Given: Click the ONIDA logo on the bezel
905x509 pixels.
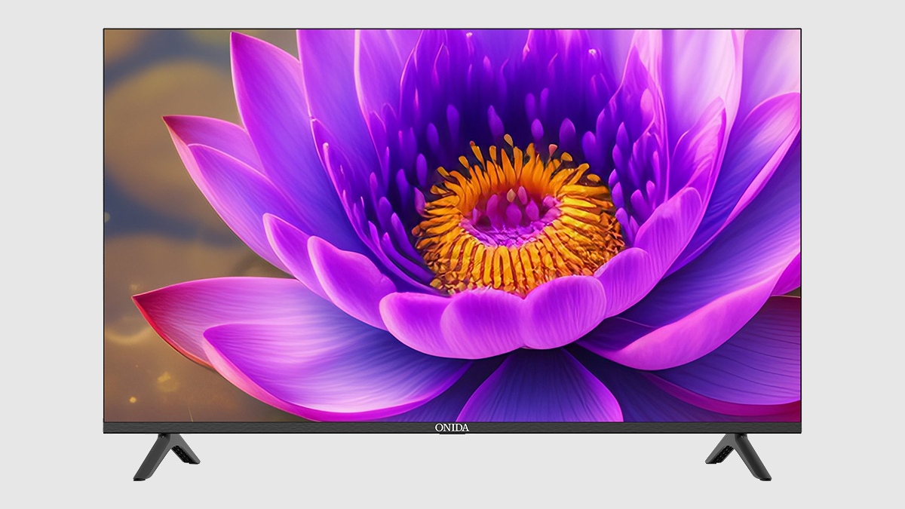Looking at the screenshot, I should tap(452, 428).
